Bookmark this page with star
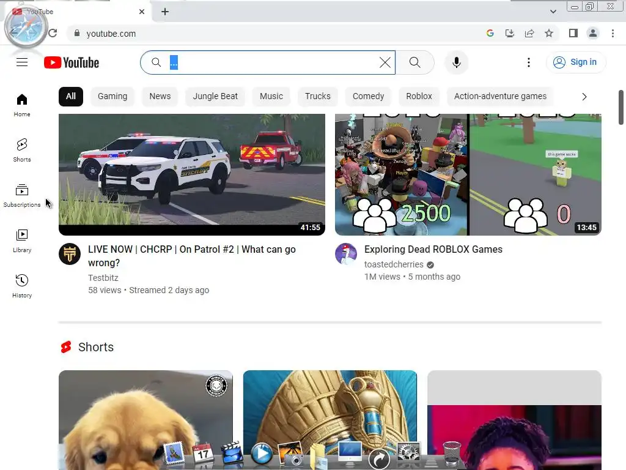The image size is (626, 470). click(549, 33)
